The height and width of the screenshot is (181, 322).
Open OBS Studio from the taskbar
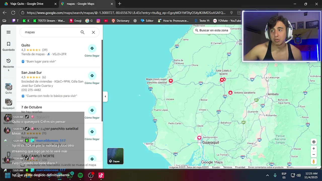[x=91, y=175]
